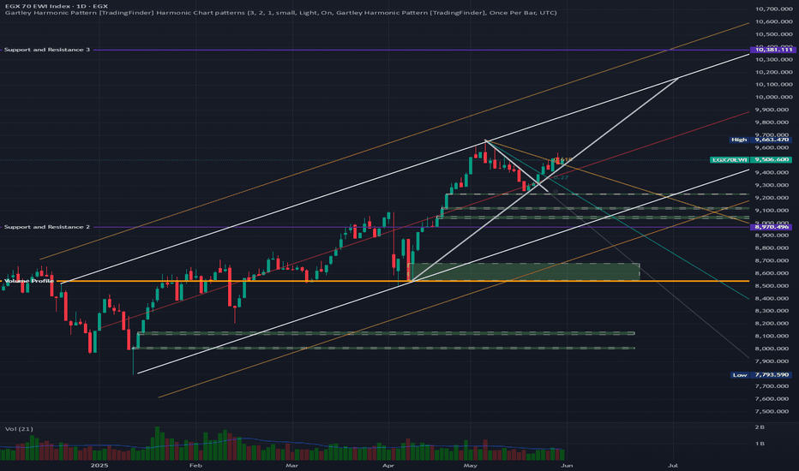Click the 9,400.000 price axis value
The width and height of the screenshot is (799, 471).
point(773,173)
